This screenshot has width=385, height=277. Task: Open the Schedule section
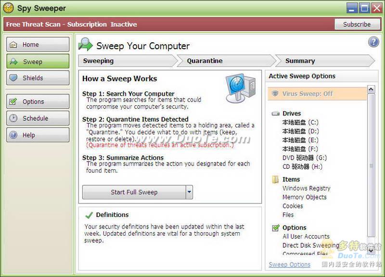pyautogui.click(x=38, y=118)
